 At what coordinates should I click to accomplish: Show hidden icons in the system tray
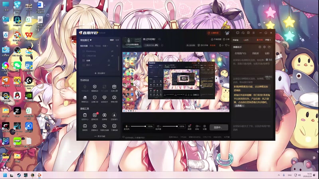click(279, 175)
